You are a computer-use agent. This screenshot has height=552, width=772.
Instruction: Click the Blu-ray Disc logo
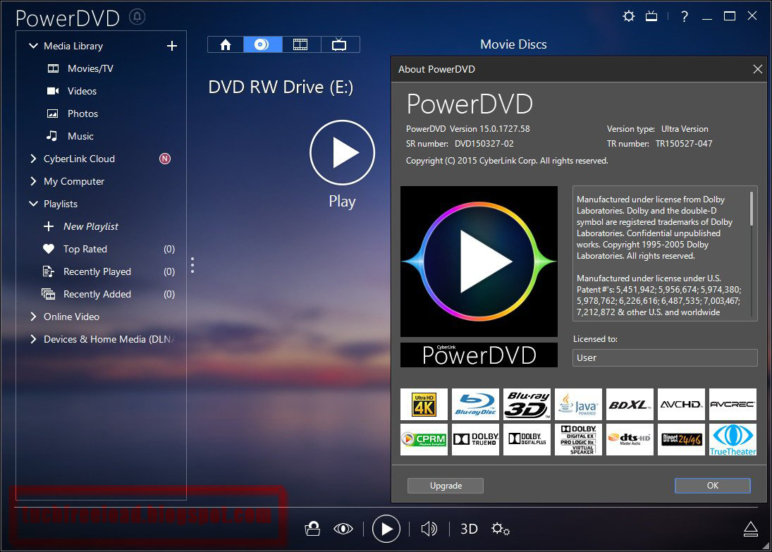point(475,404)
